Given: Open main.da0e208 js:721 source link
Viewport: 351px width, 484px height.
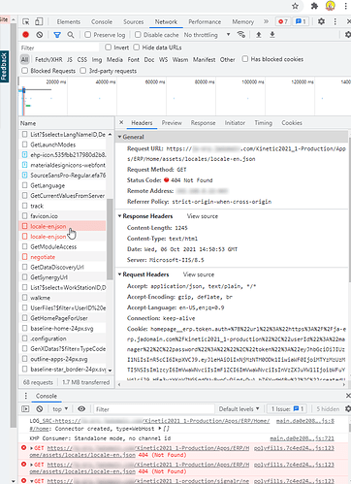Looking at the screenshot, I should click(302, 438).
